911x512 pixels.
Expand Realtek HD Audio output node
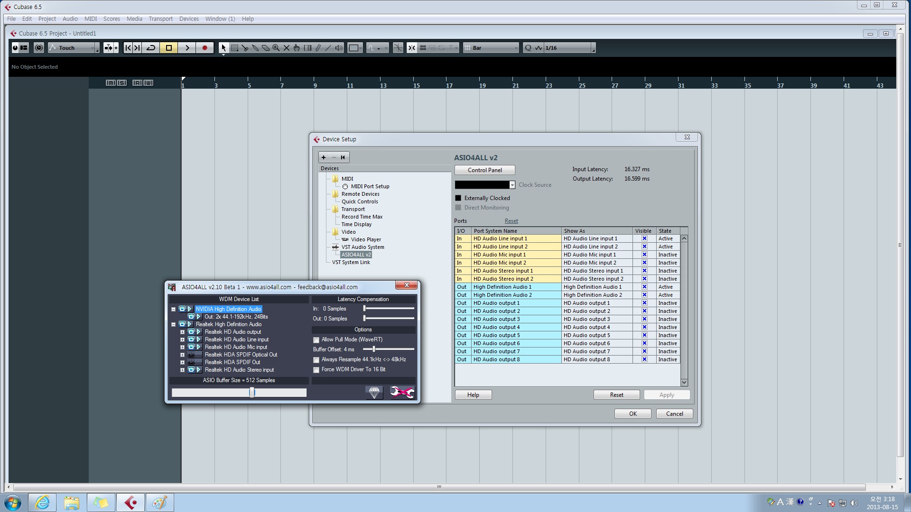pyautogui.click(x=182, y=332)
